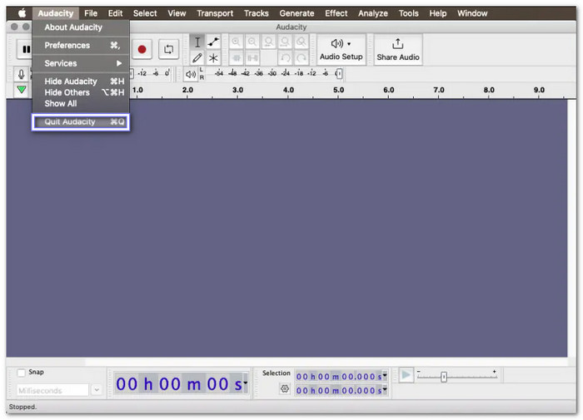583x420 pixels.
Task: Click the Redo arrow icon
Action: (x=301, y=58)
